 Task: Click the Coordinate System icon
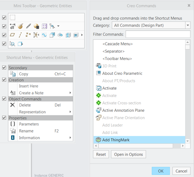(36, 35)
